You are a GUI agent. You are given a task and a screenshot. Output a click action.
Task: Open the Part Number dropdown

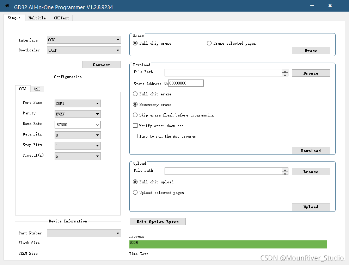click(x=84, y=233)
